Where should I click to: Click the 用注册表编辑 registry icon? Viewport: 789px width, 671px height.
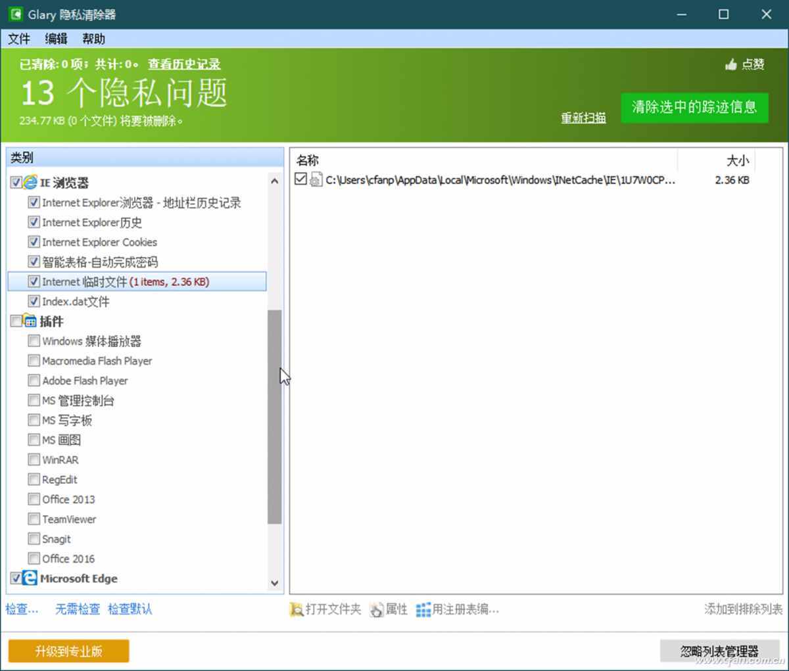(423, 610)
